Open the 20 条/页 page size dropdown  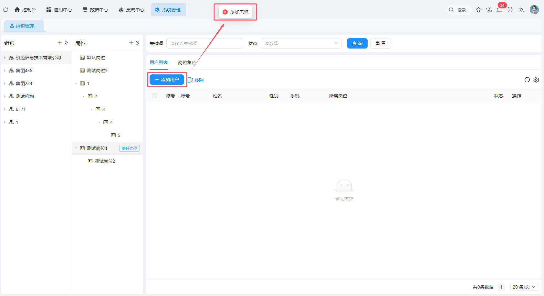[x=525, y=287]
